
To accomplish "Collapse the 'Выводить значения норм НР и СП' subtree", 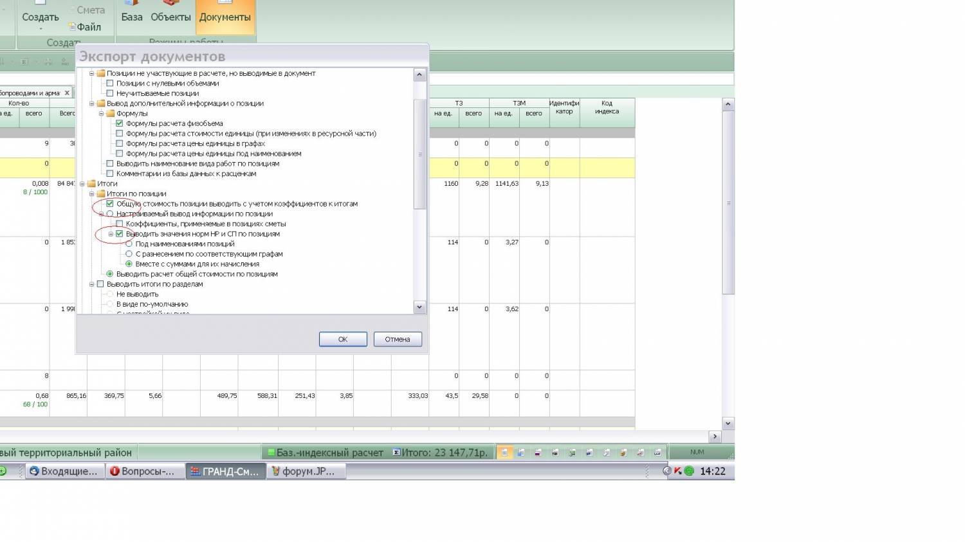I will (111, 234).
